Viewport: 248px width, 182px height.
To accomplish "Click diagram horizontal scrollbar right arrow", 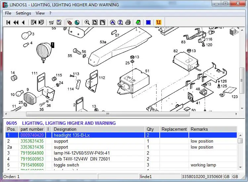I will [236, 114].
